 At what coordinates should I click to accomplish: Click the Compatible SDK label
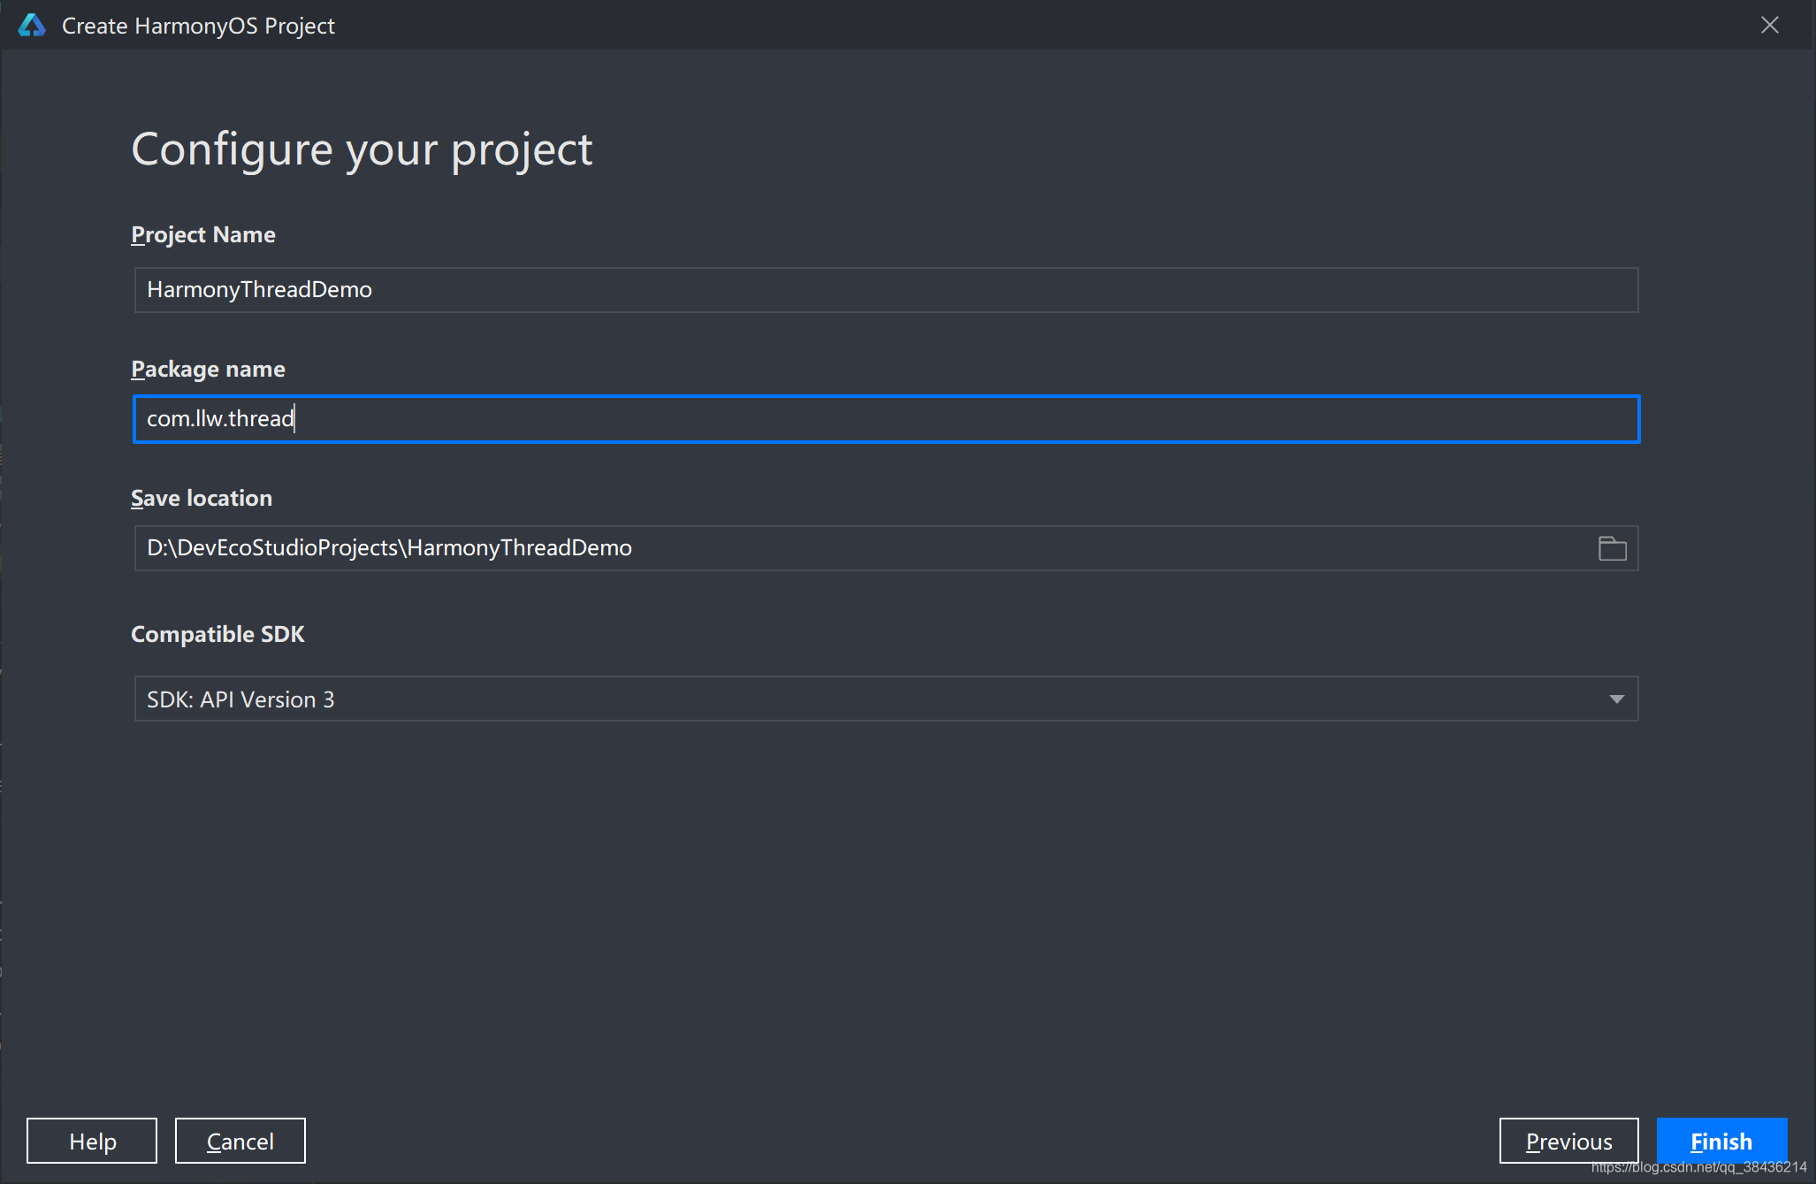click(x=217, y=634)
